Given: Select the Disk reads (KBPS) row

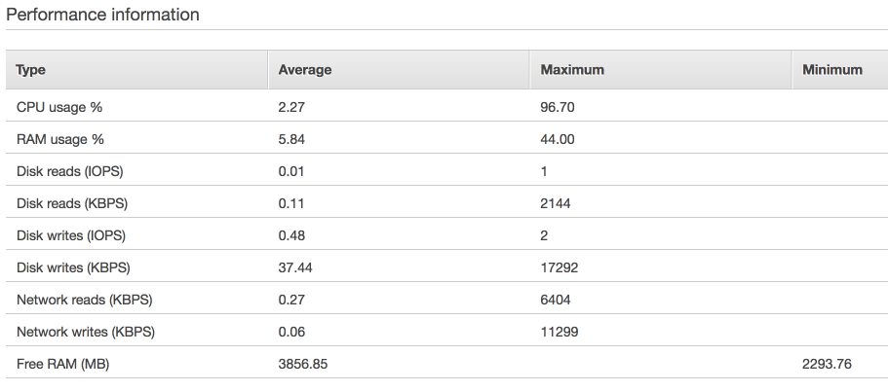Looking at the screenshot, I should coord(446,203).
